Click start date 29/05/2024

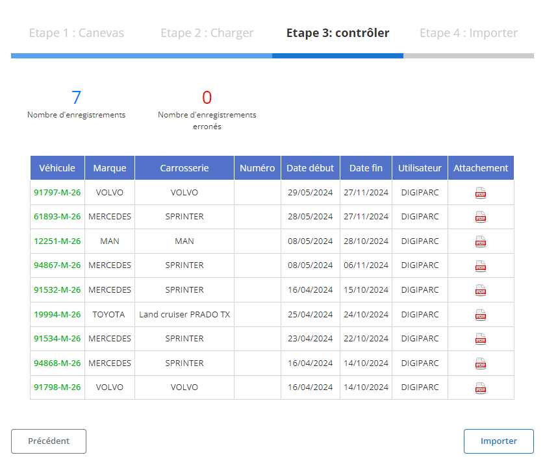tap(310, 192)
